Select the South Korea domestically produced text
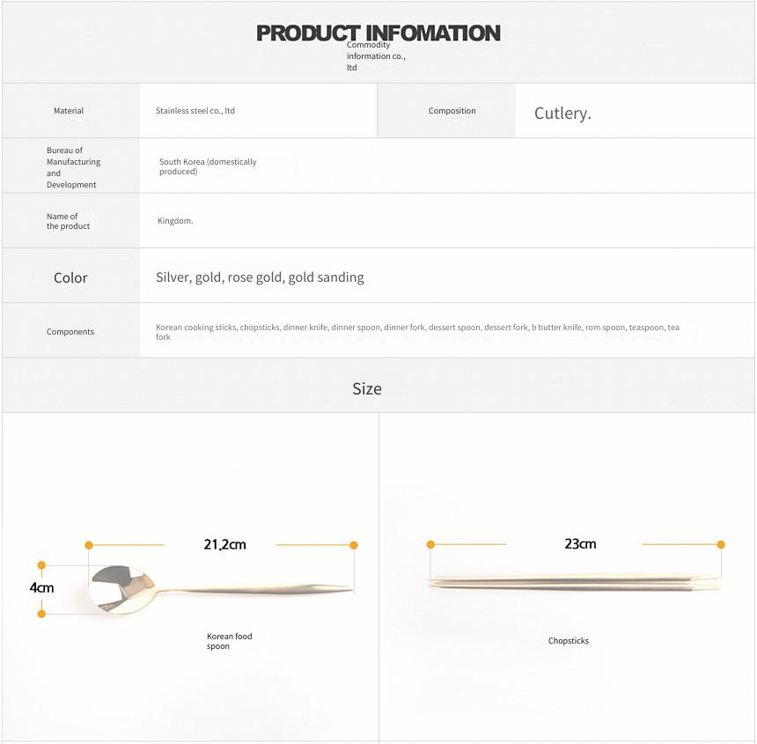 tap(208, 166)
